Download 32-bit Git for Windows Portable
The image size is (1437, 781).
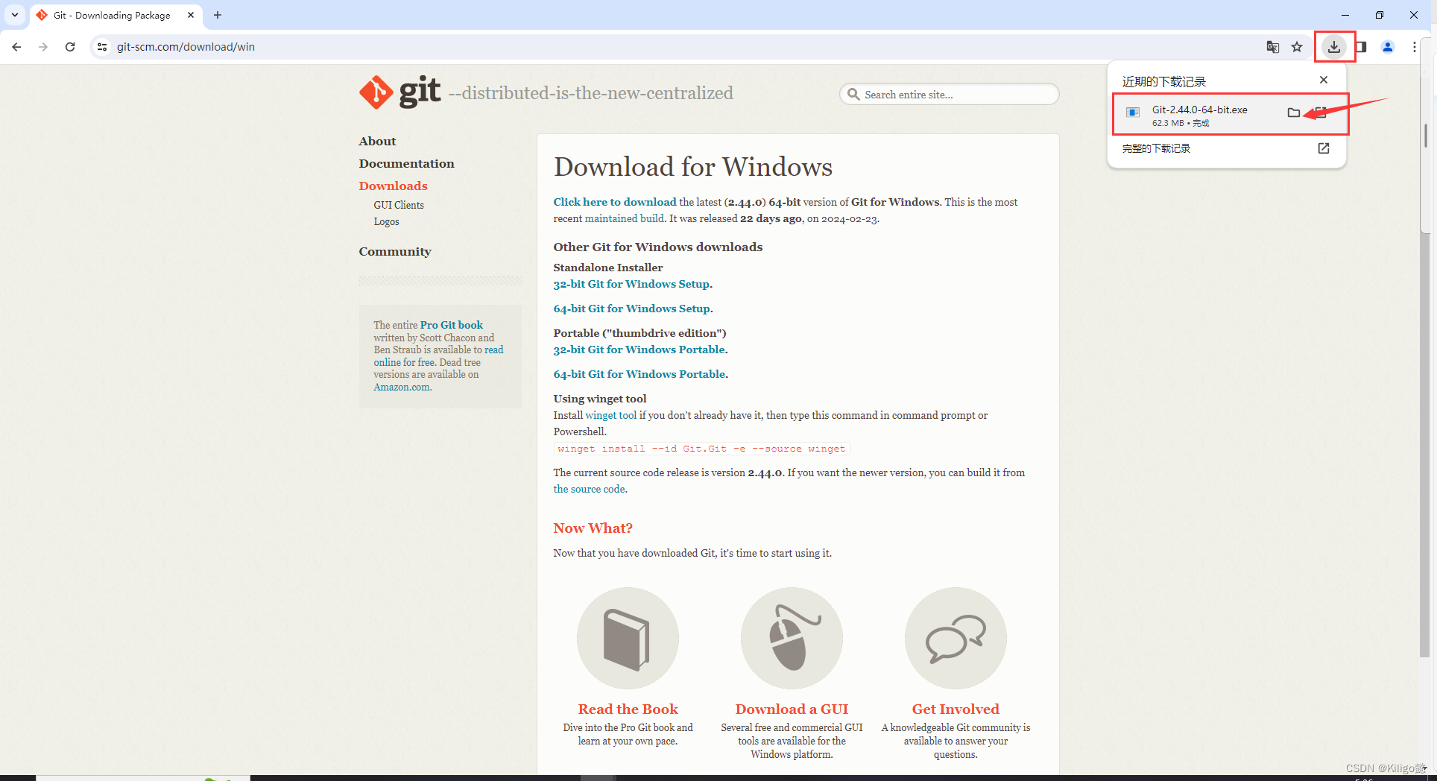(639, 350)
